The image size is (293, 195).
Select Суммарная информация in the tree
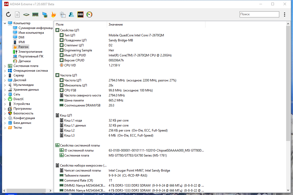[x=35, y=28]
